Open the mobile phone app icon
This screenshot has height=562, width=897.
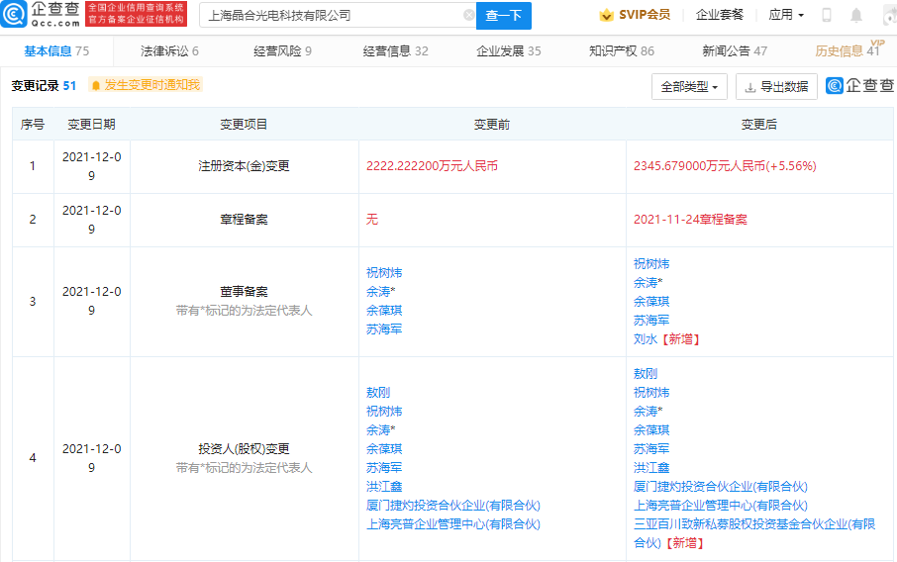[x=827, y=16]
